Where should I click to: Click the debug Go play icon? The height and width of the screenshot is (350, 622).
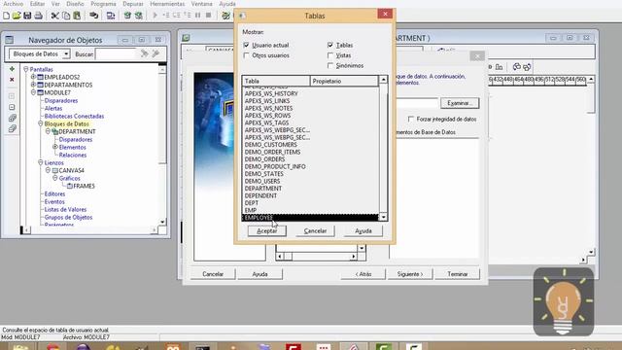(x=155, y=16)
